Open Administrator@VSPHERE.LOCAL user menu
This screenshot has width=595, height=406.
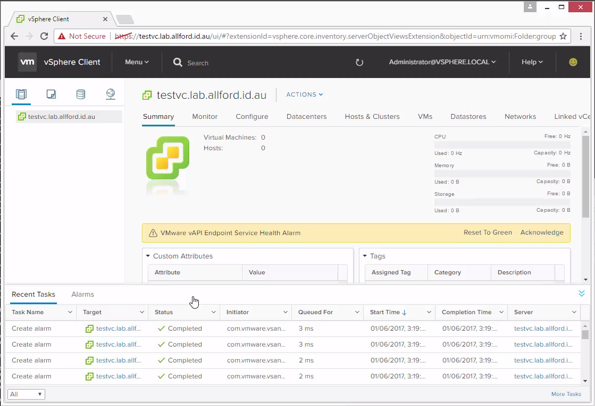(442, 62)
